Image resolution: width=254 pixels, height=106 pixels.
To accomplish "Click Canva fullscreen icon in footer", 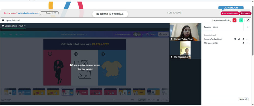I will pos(163,100).
